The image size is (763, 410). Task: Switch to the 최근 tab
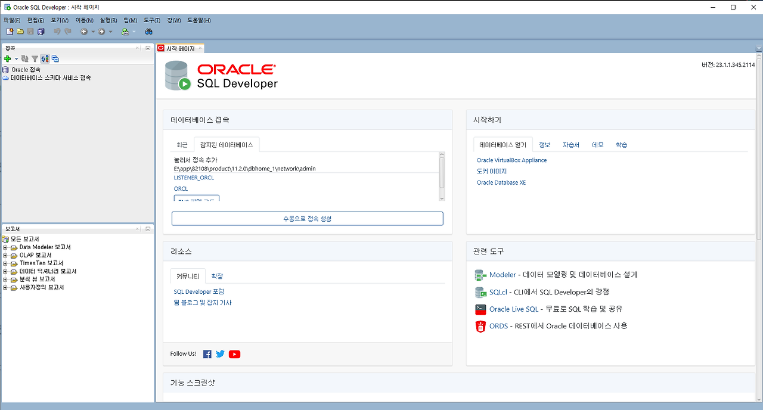tap(182, 145)
